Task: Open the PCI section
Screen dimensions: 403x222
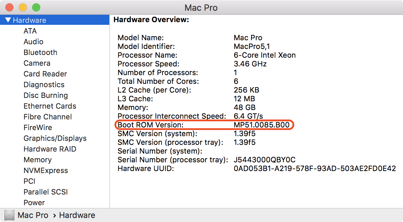Action: point(30,181)
